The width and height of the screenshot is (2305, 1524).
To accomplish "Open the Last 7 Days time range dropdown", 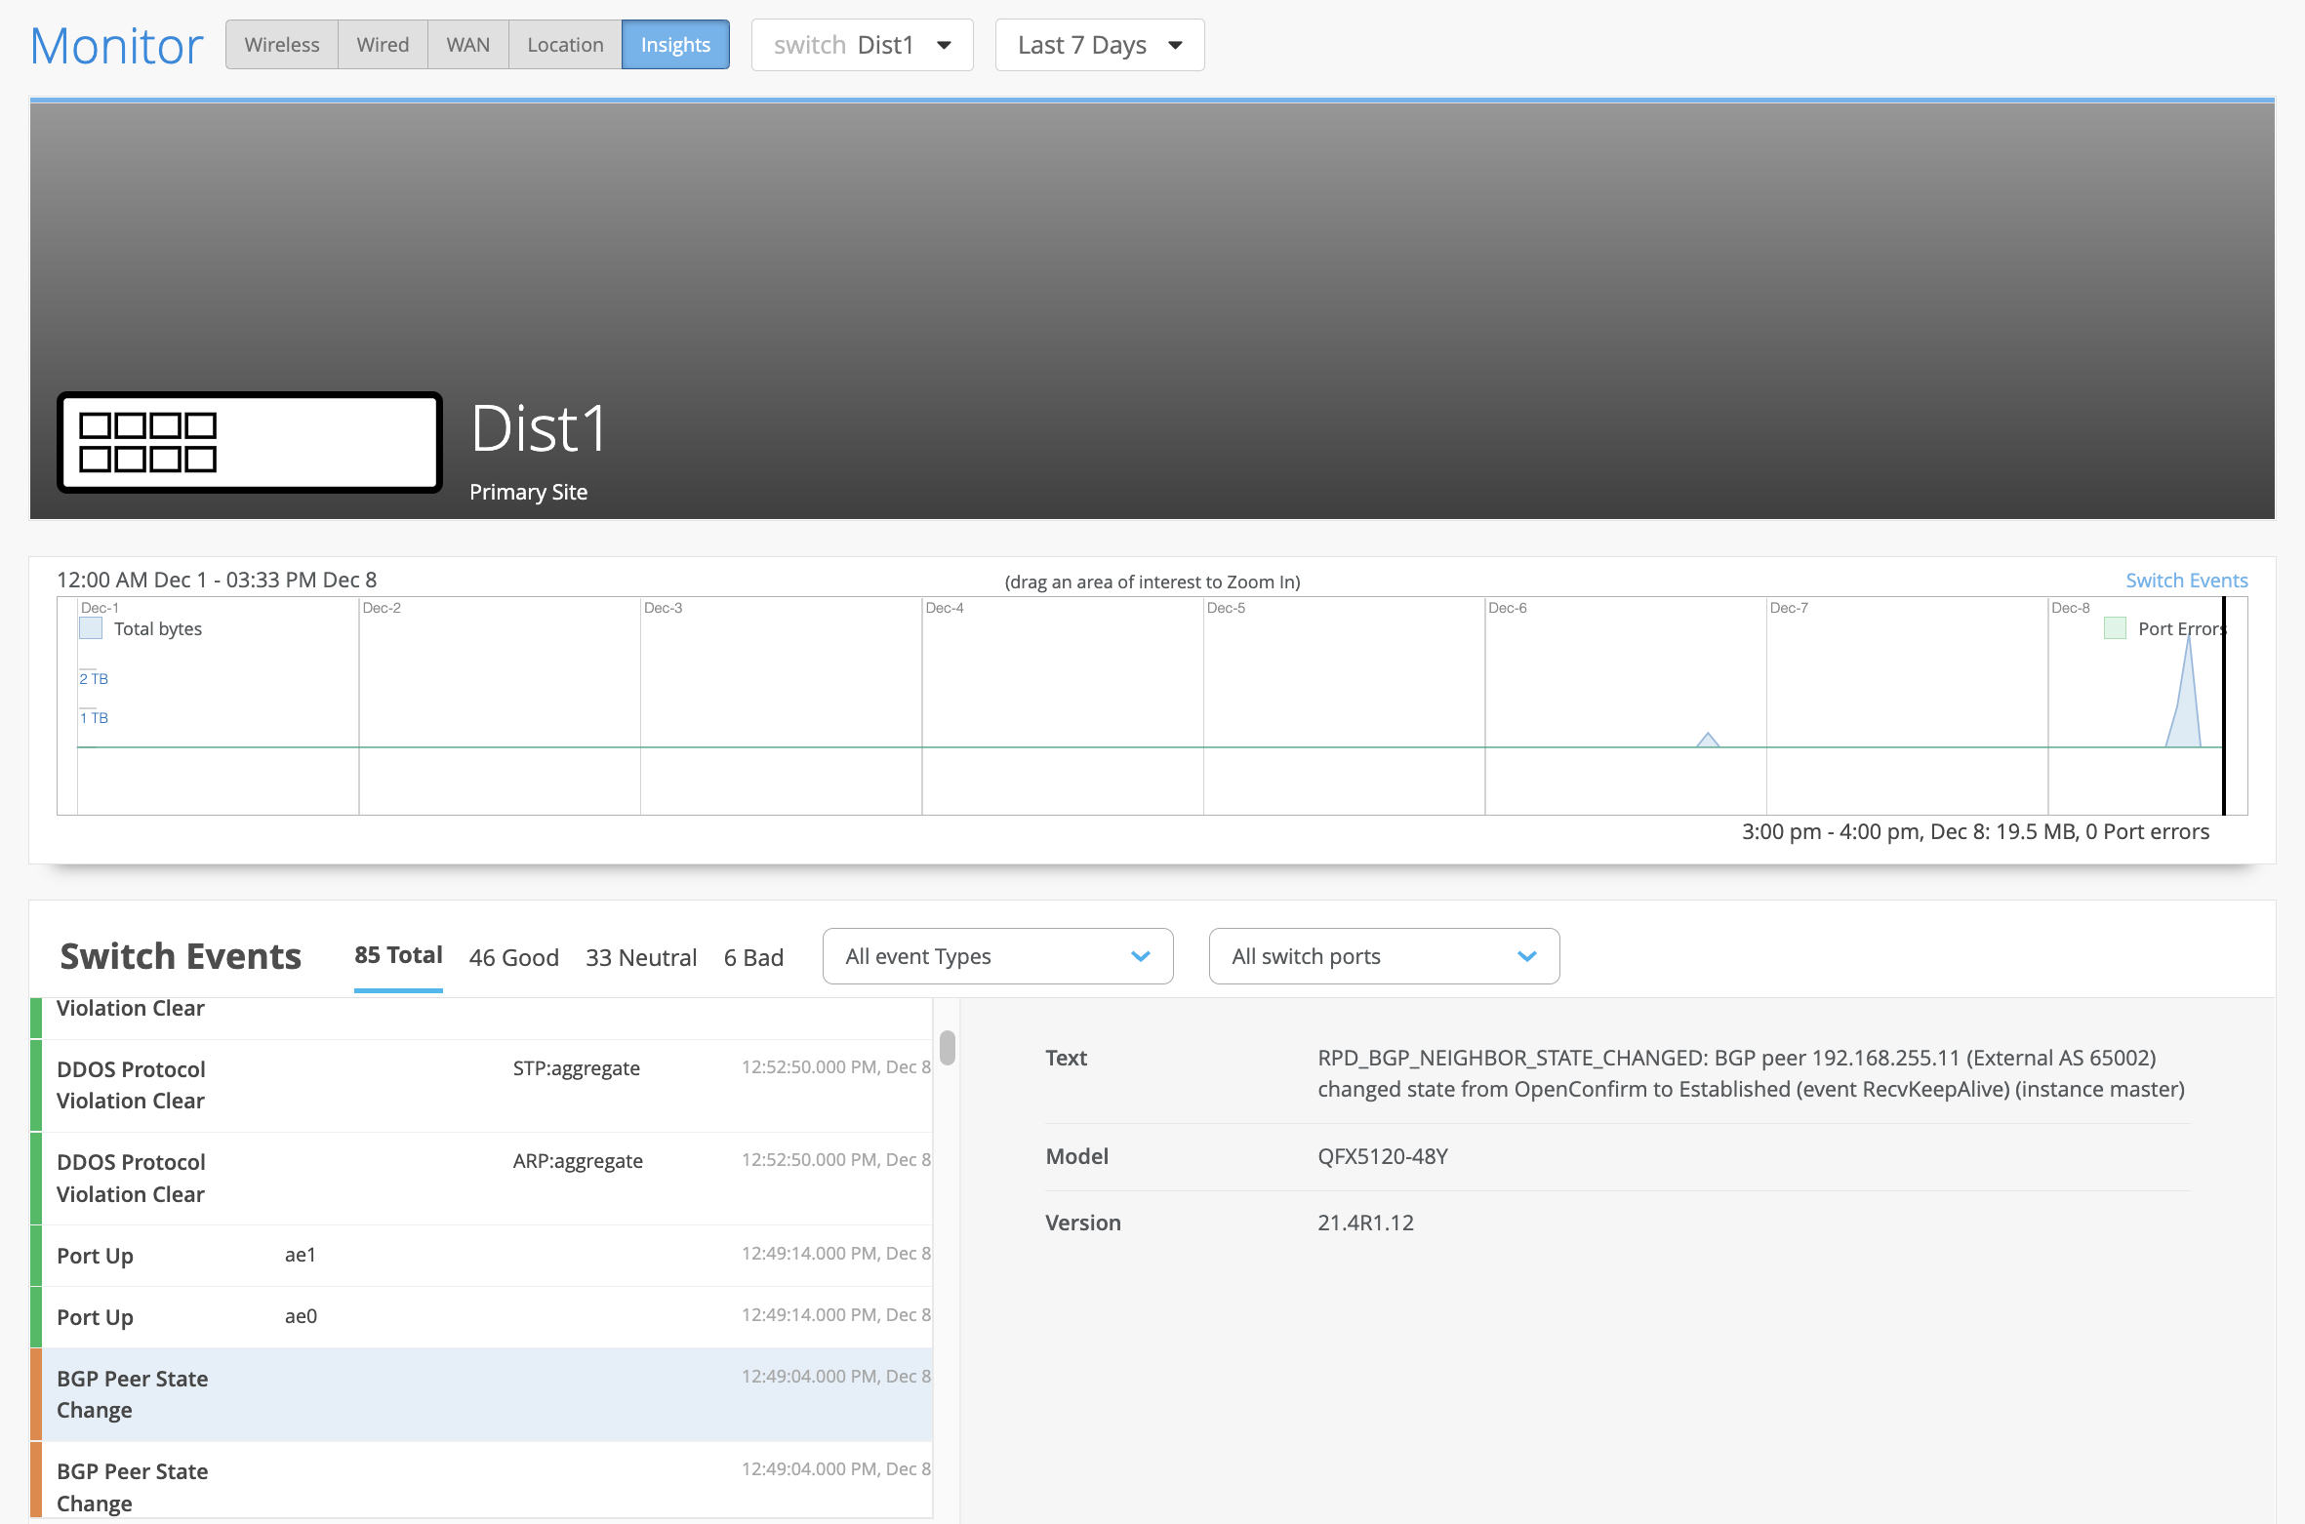I will point(1099,45).
